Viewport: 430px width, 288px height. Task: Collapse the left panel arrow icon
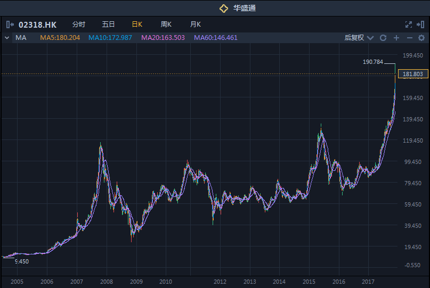tap(10, 24)
